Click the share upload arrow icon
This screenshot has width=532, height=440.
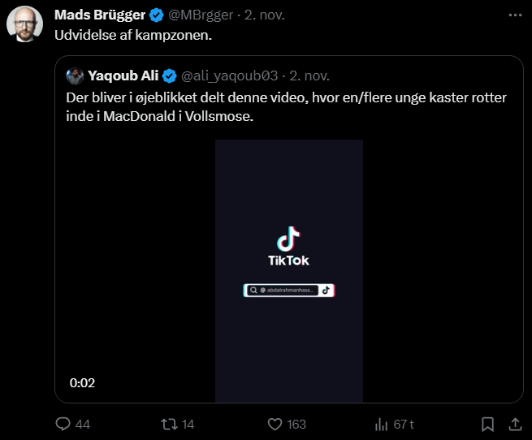coord(514,424)
